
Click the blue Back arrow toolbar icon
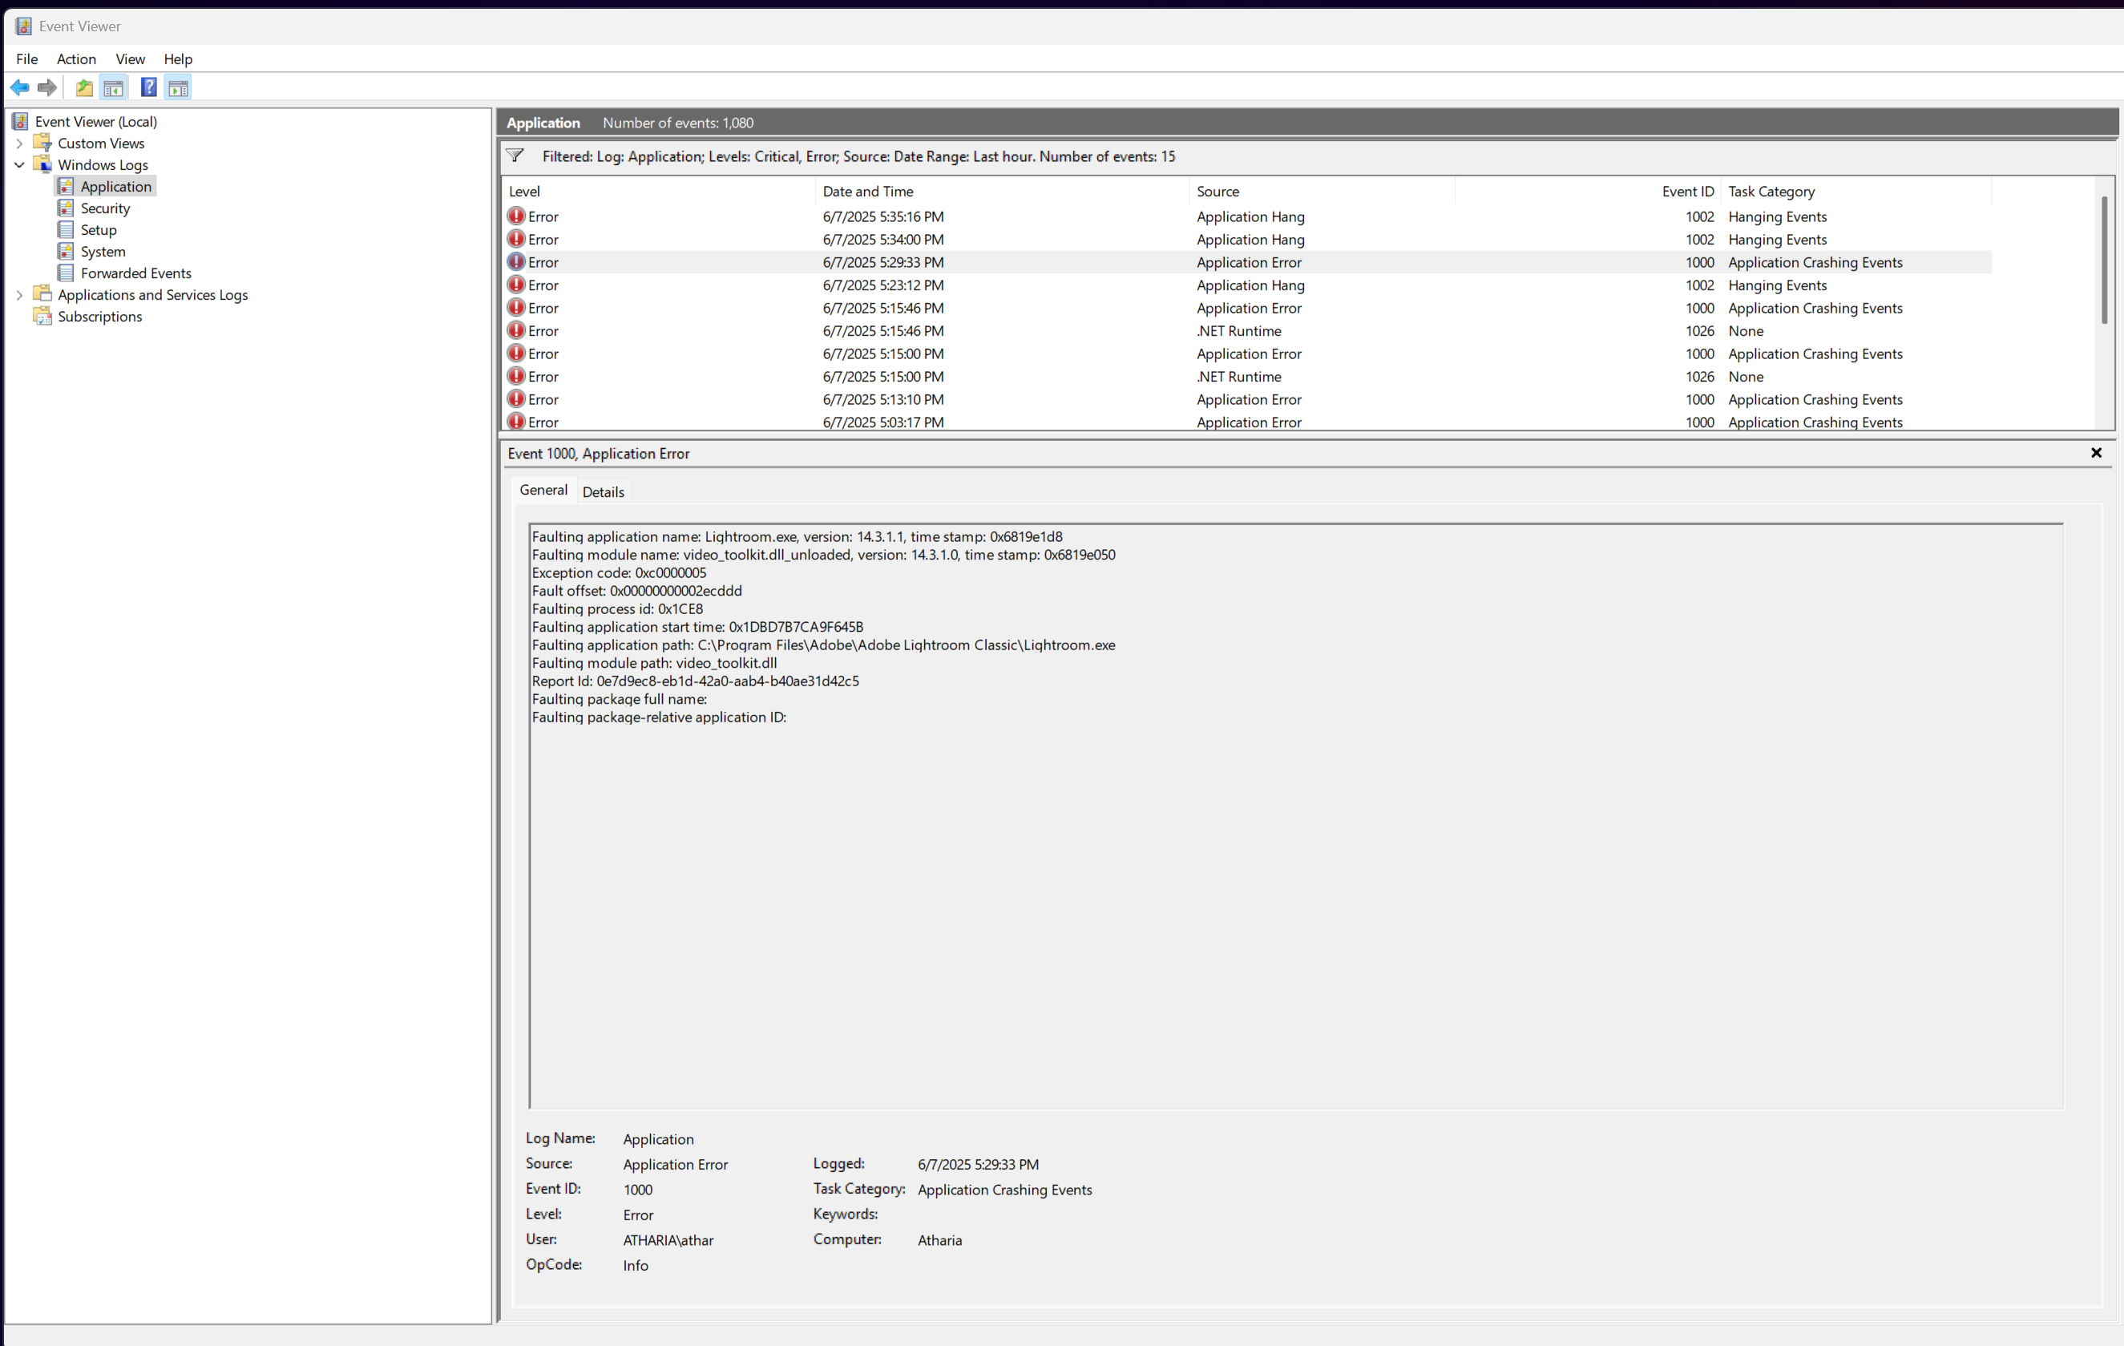click(x=19, y=87)
